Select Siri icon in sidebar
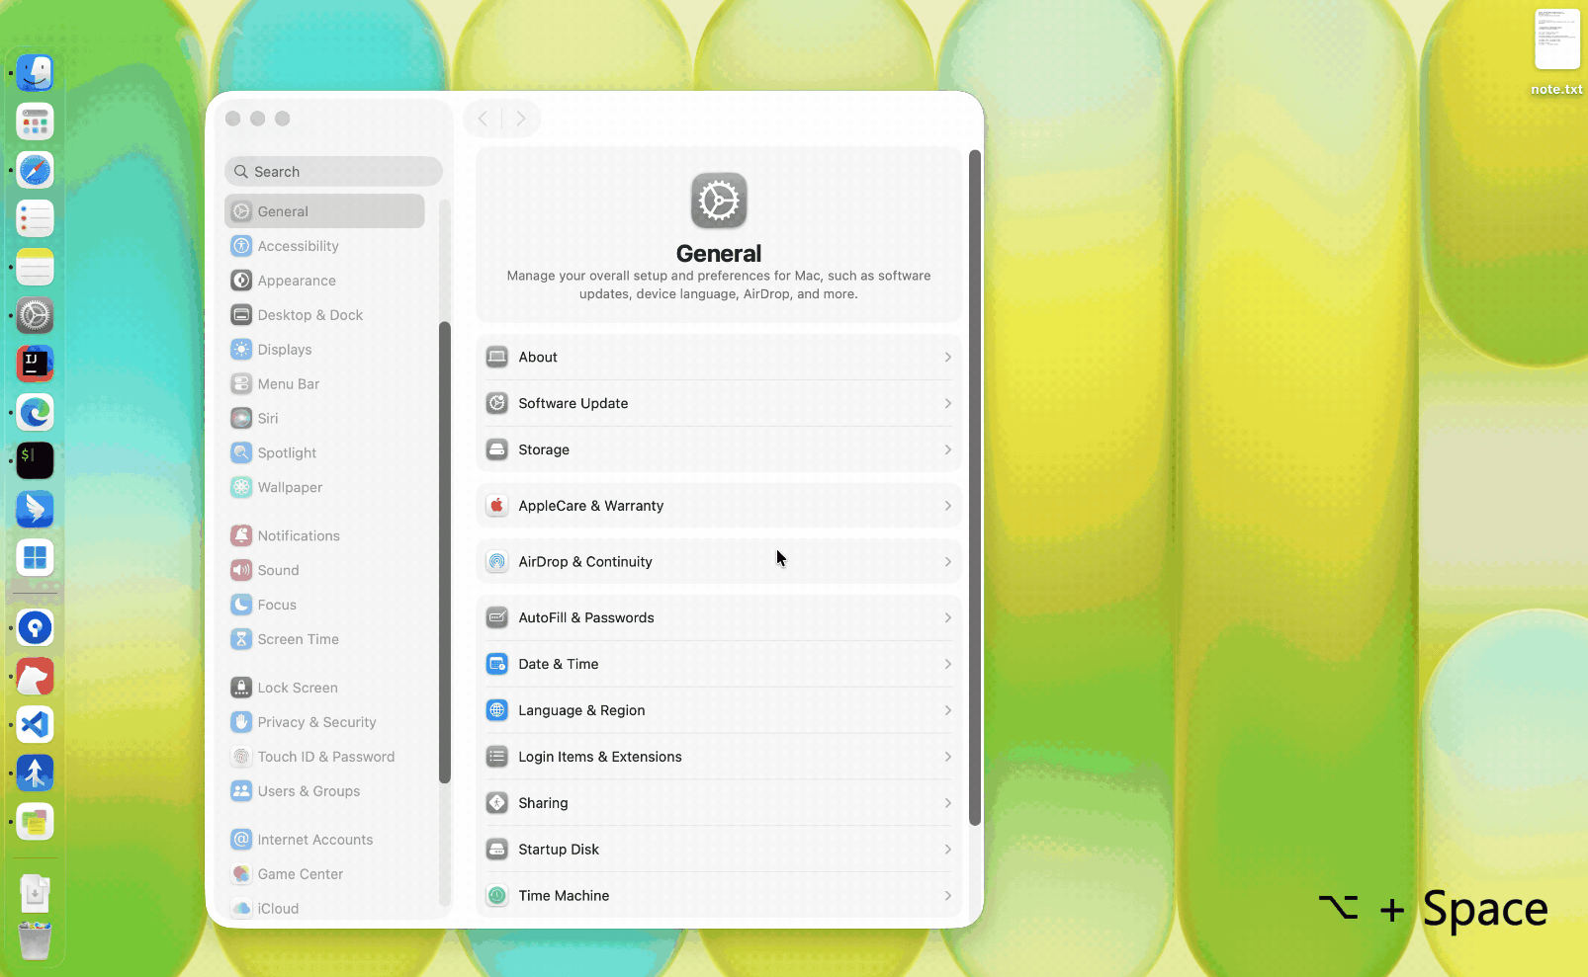The width and height of the screenshot is (1588, 977). (x=241, y=419)
